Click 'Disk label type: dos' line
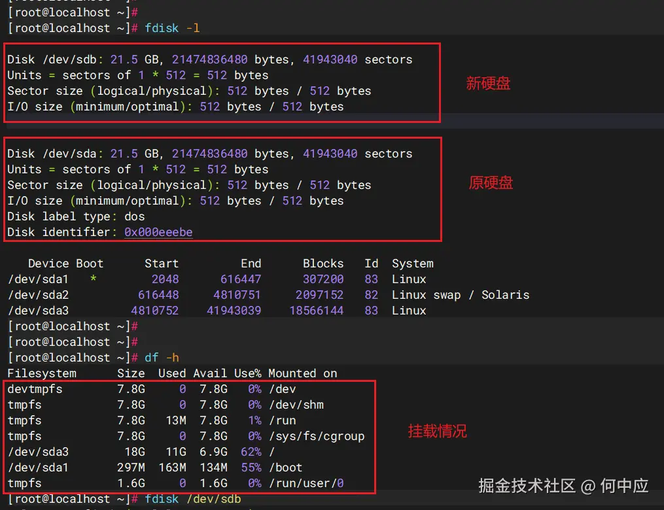 coord(76,216)
